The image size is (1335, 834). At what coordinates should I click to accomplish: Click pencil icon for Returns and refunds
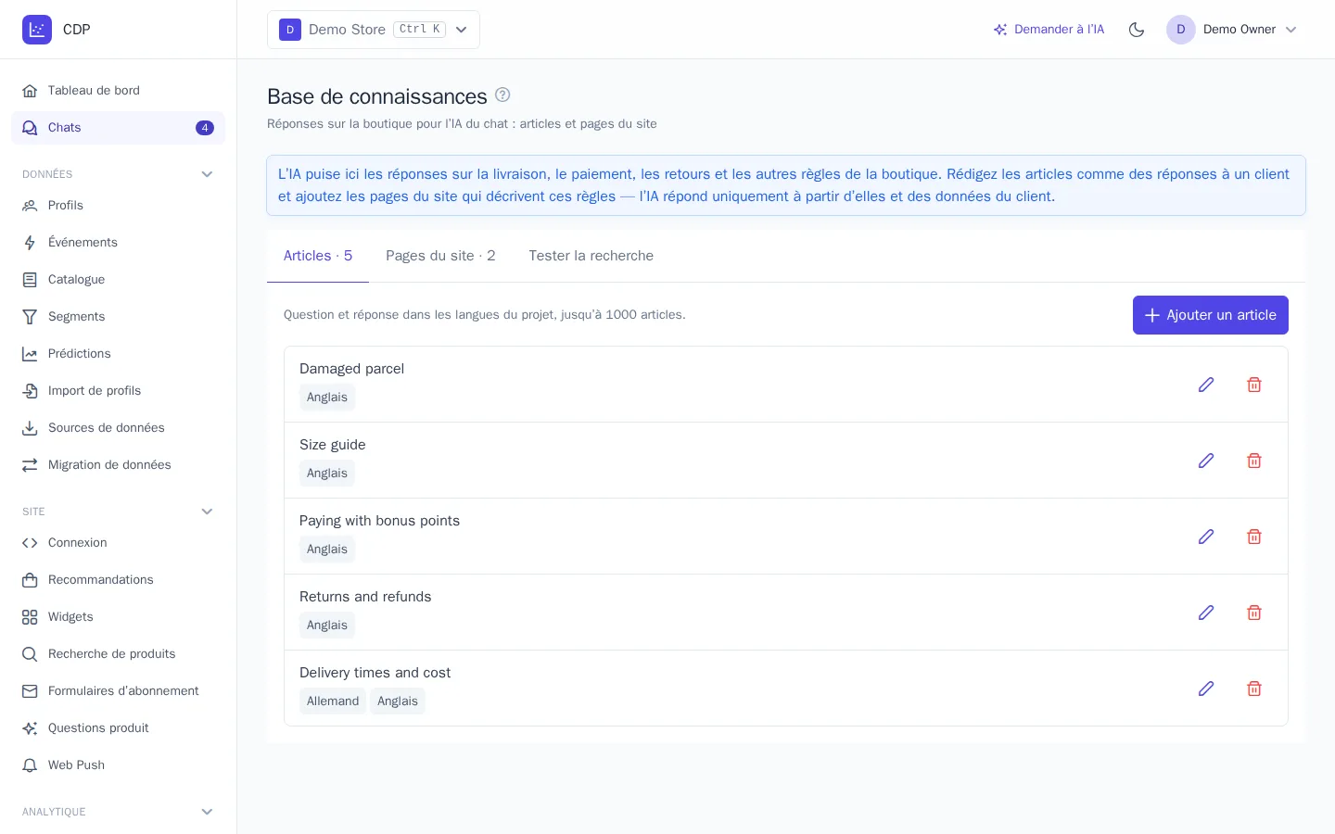pyautogui.click(x=1206, y=613)
